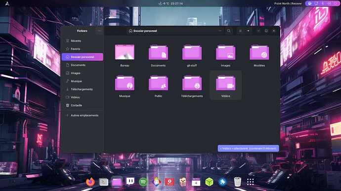Launch Popcorn Time from the dock

coord(183,182)
